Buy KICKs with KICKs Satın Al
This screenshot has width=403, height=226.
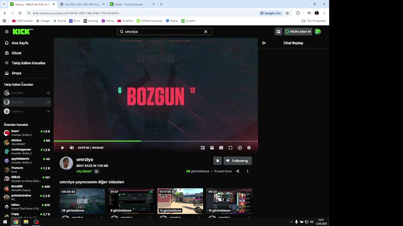click(298, 32)
